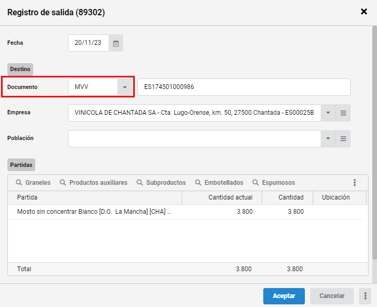Sort by the Ubicación column header
377x307 pixels.
tap(339, 197)
